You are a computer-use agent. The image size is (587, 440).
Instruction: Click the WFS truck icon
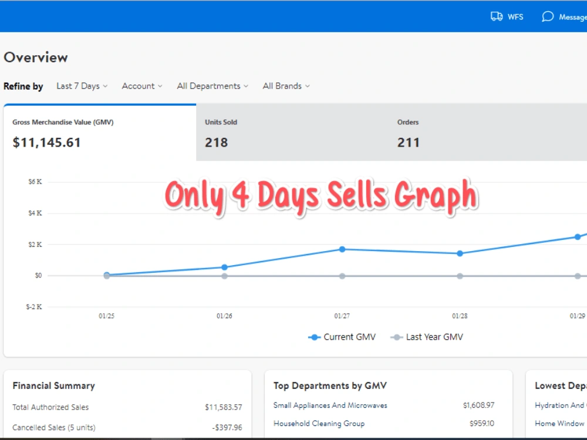(497, 16)
